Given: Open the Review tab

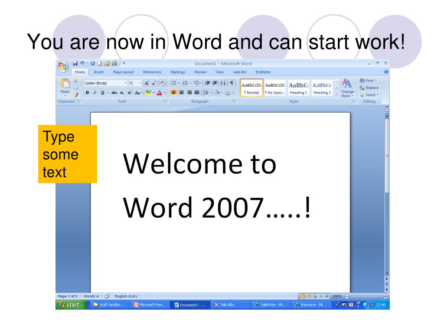Looking at the screenshot, I should (x=200, y=72).
